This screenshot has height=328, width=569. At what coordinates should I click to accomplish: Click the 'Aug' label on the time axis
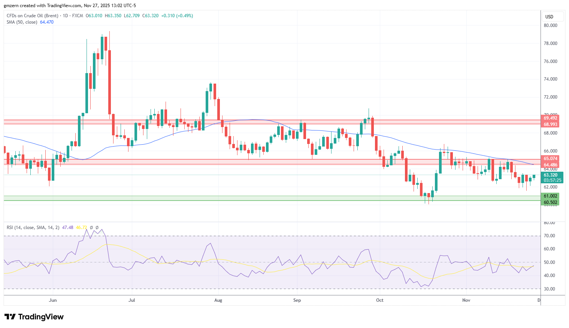click(x=218, y=300)
